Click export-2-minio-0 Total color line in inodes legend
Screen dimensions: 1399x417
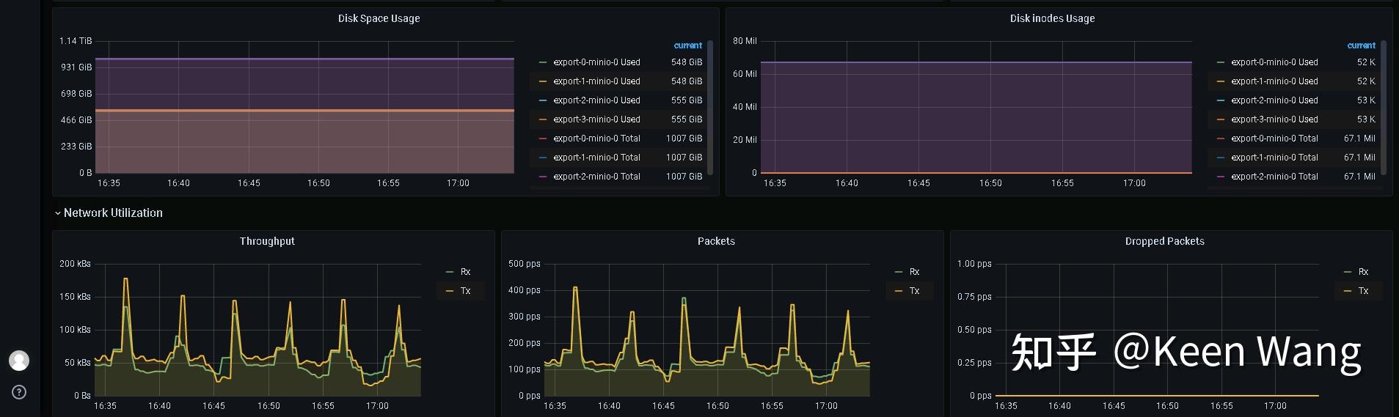(x=1221, y=177)
